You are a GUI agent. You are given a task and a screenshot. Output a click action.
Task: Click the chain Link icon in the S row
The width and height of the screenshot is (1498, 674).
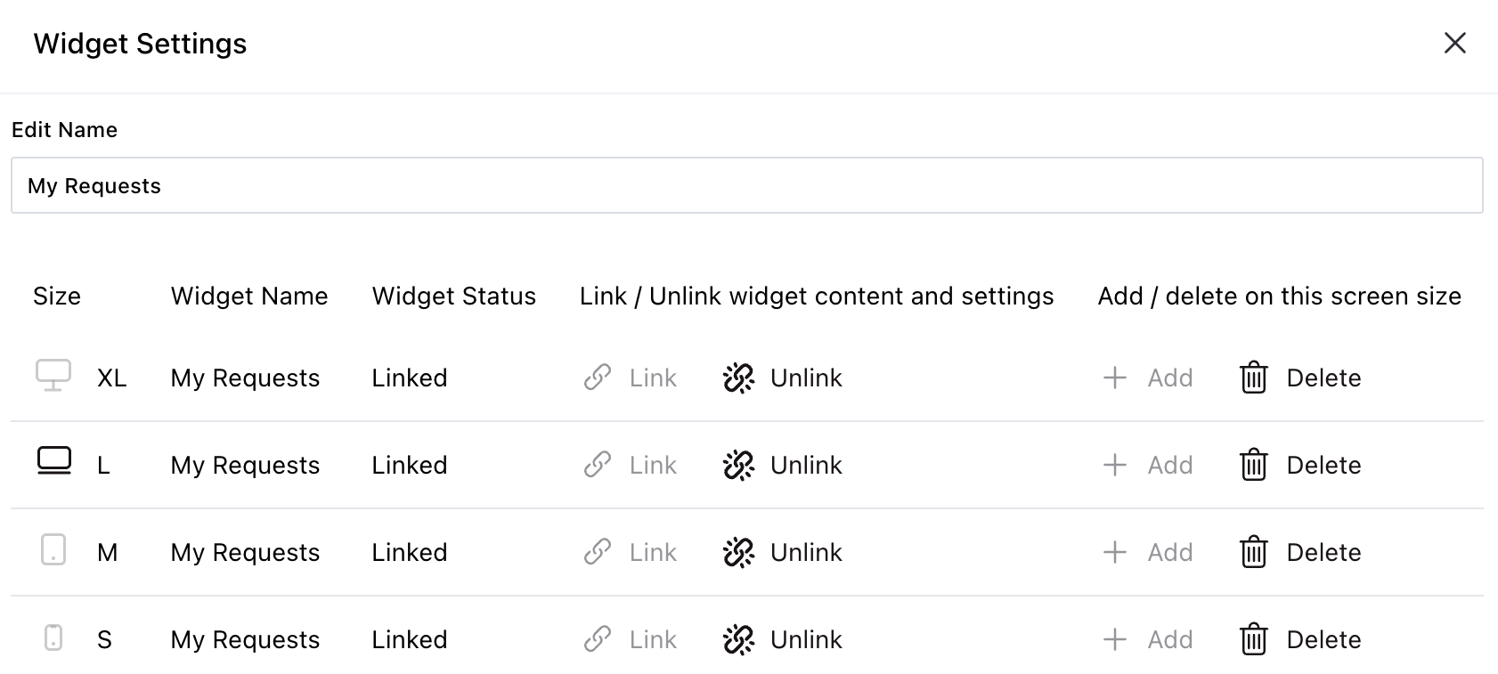coord(597,638)
